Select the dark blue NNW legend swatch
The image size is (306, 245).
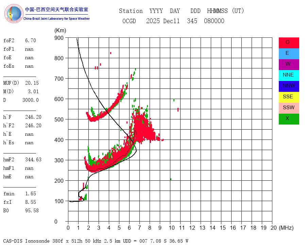(289, 86)
